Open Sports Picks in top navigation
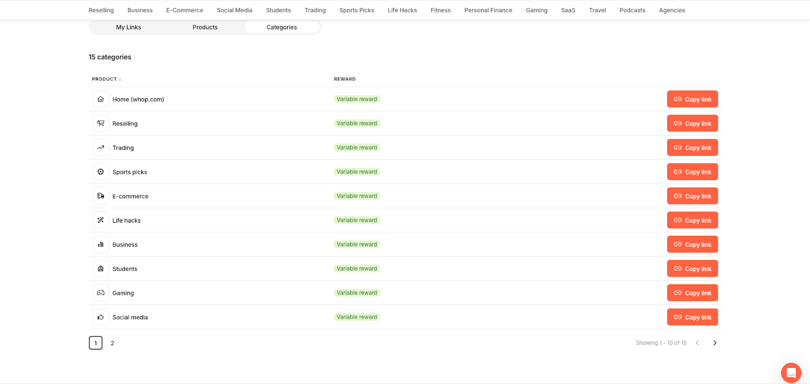 pos(357,10)
